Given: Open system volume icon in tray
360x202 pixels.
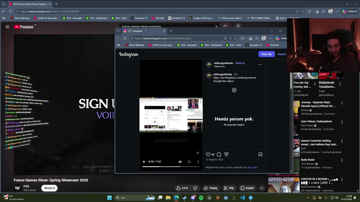Looking at the screenshot, I should 337,198.
